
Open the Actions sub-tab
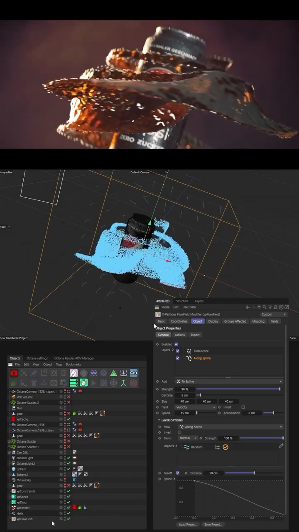[x=180, y=335]
